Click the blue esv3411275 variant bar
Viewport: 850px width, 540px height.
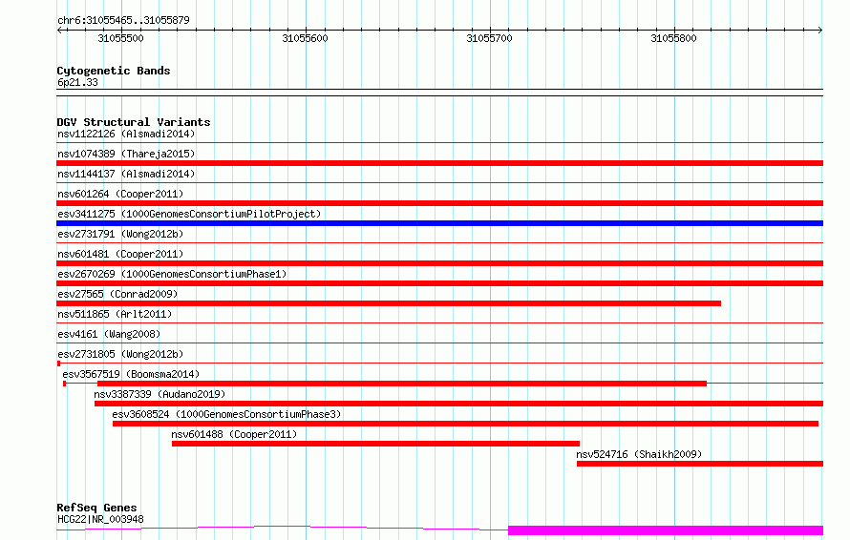pyautogui.click(x=439, y=223)
